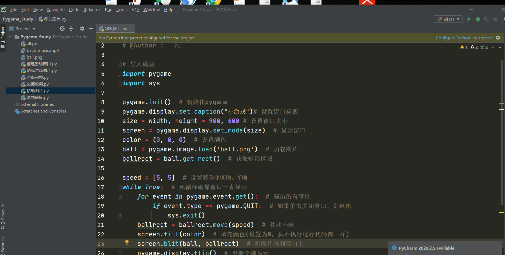
Task: Collapse the Pygame_Study project folder
Action: tap(10, 37)
